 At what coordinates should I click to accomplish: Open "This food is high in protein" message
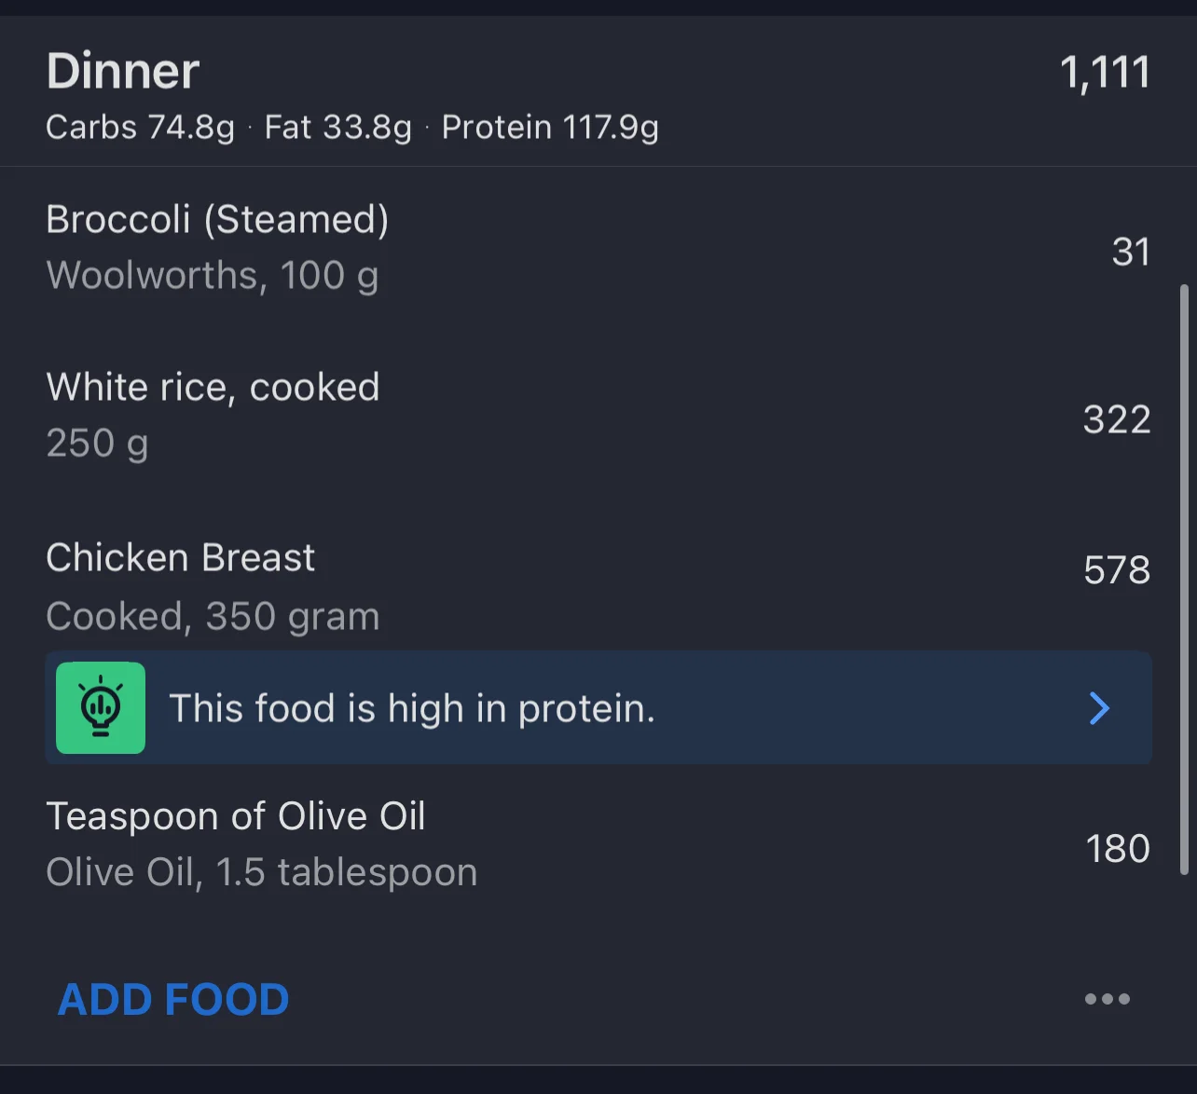pyautogui.click(x=411, y=708)
